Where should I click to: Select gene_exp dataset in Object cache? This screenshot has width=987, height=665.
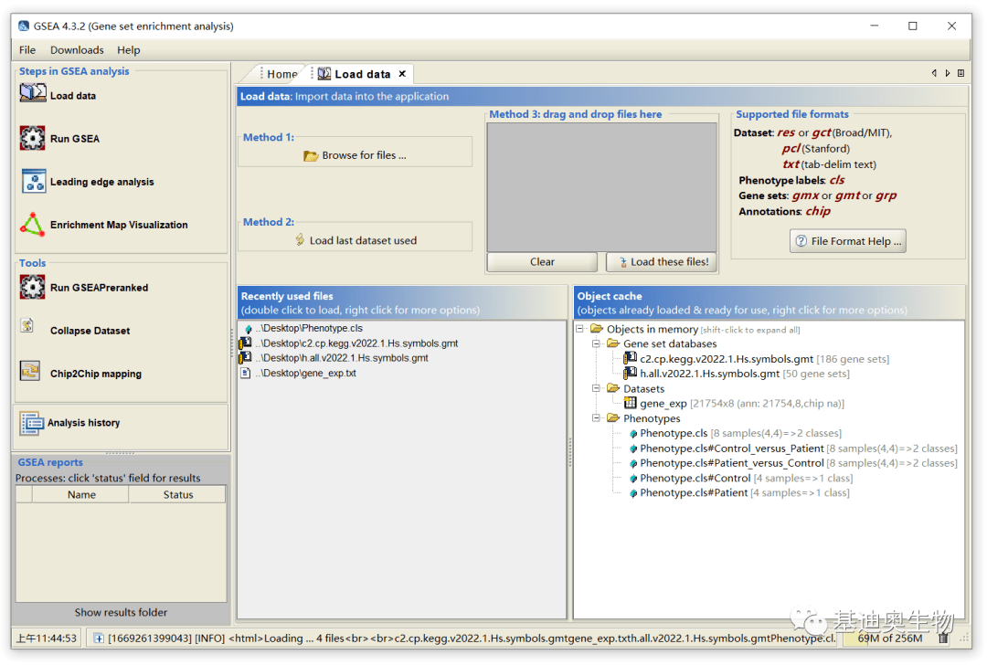pyautogui.click(x=663, y=404)
